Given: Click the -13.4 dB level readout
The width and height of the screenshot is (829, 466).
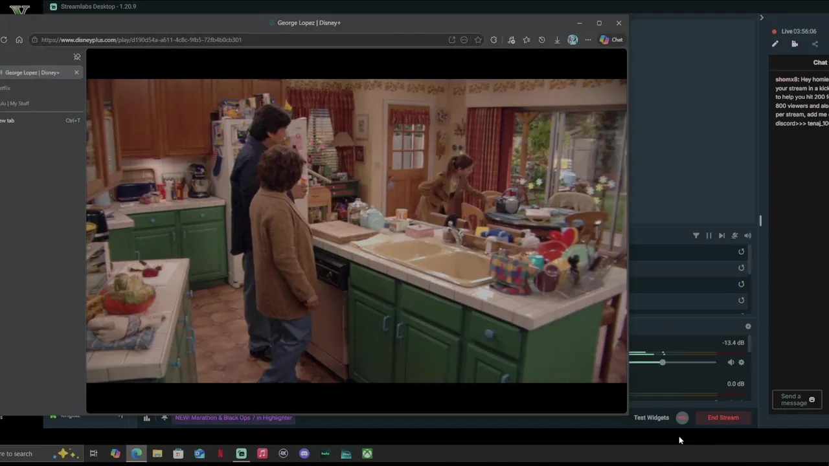Looking at the screenshot, I should coord(733,343).
